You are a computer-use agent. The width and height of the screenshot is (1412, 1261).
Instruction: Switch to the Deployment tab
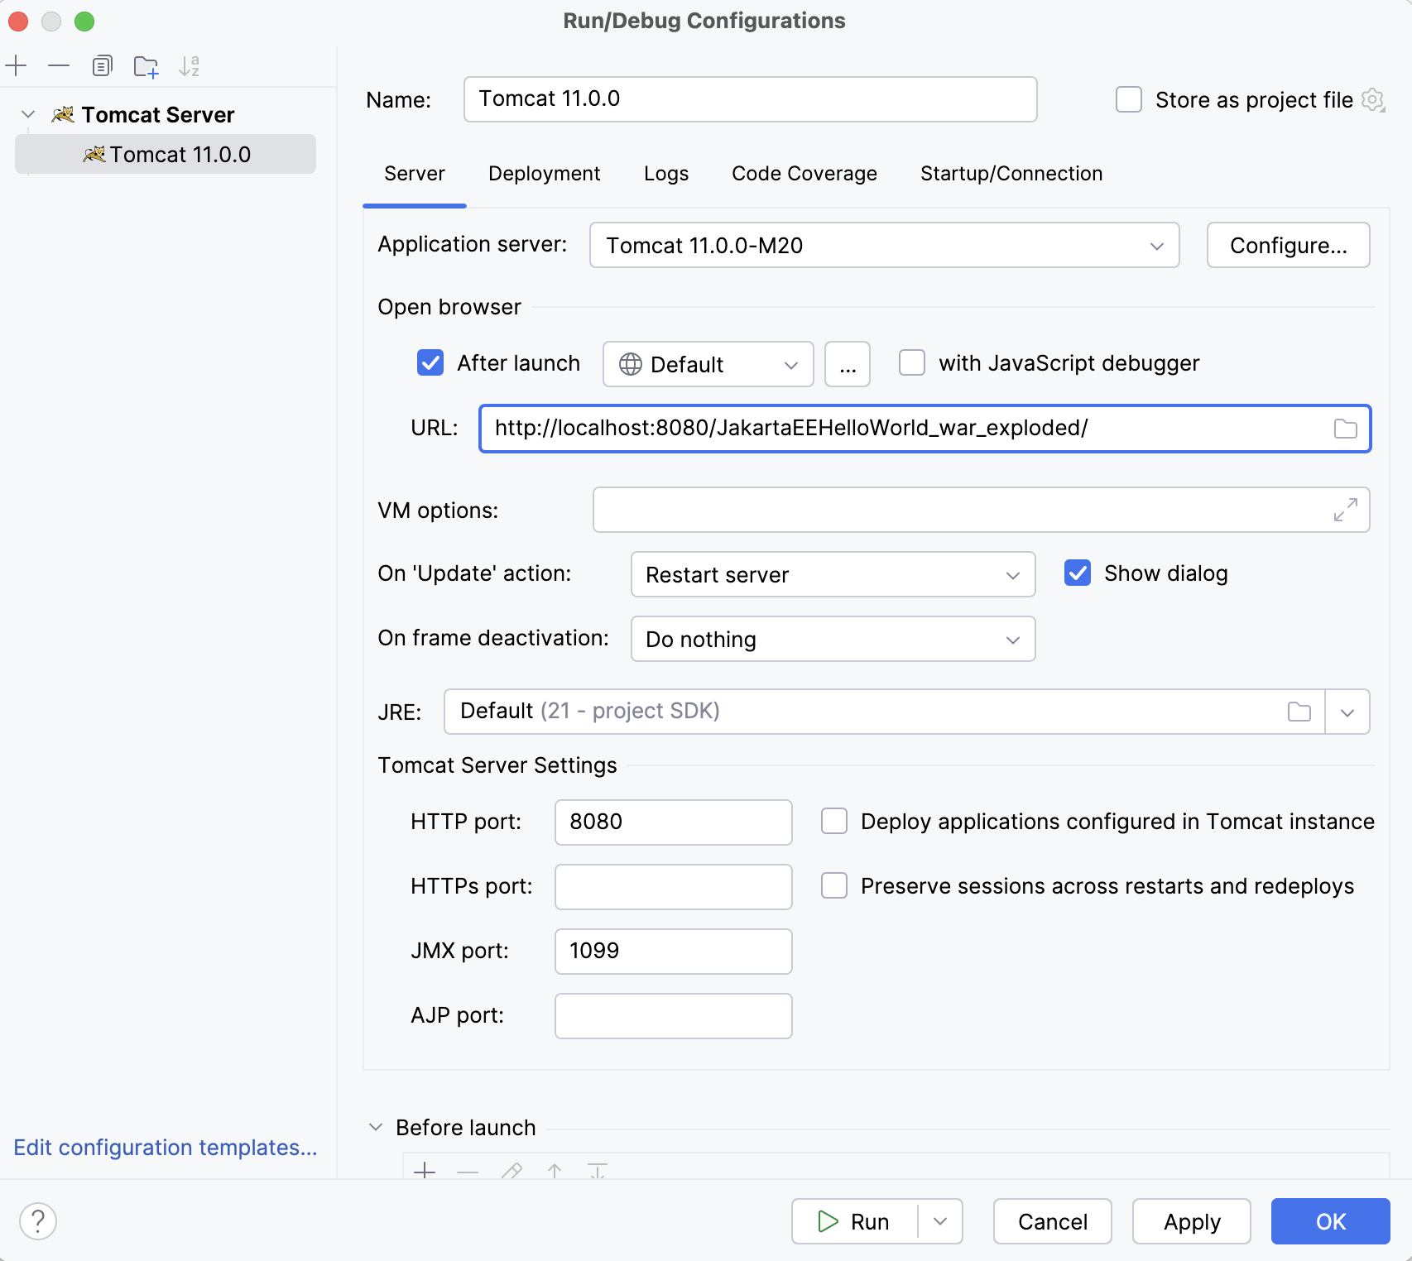coord(544,174)
